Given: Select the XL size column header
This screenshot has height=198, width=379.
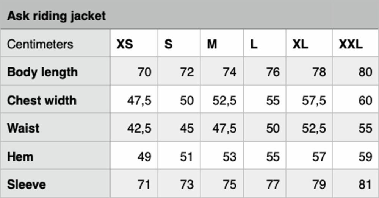Looking at the screenshot, I should coord(301,44).
